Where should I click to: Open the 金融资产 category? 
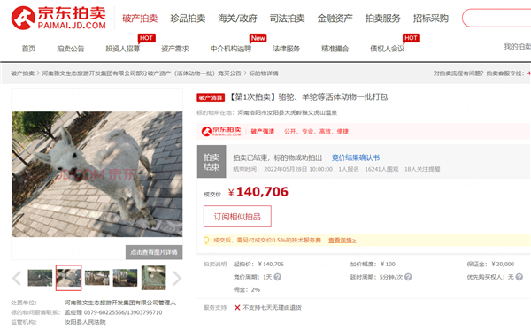[335, 19]
